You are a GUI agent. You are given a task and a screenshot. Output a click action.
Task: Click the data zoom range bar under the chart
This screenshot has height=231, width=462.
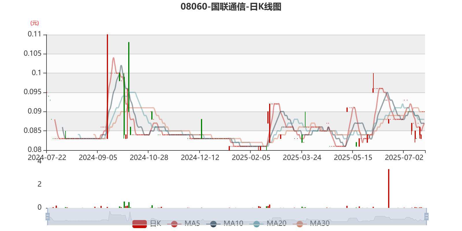coord(237,216)
